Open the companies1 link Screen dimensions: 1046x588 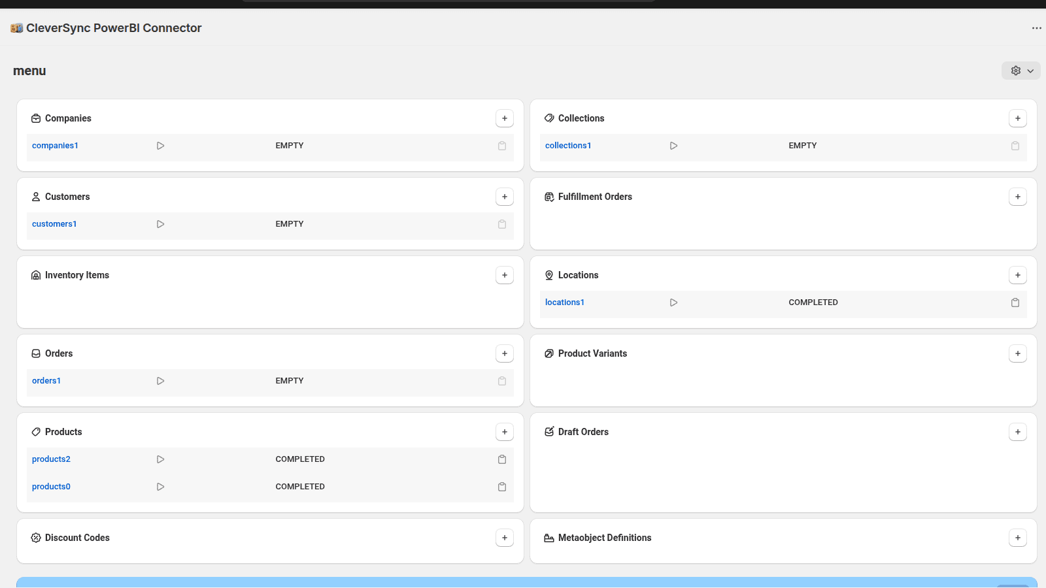55,146
